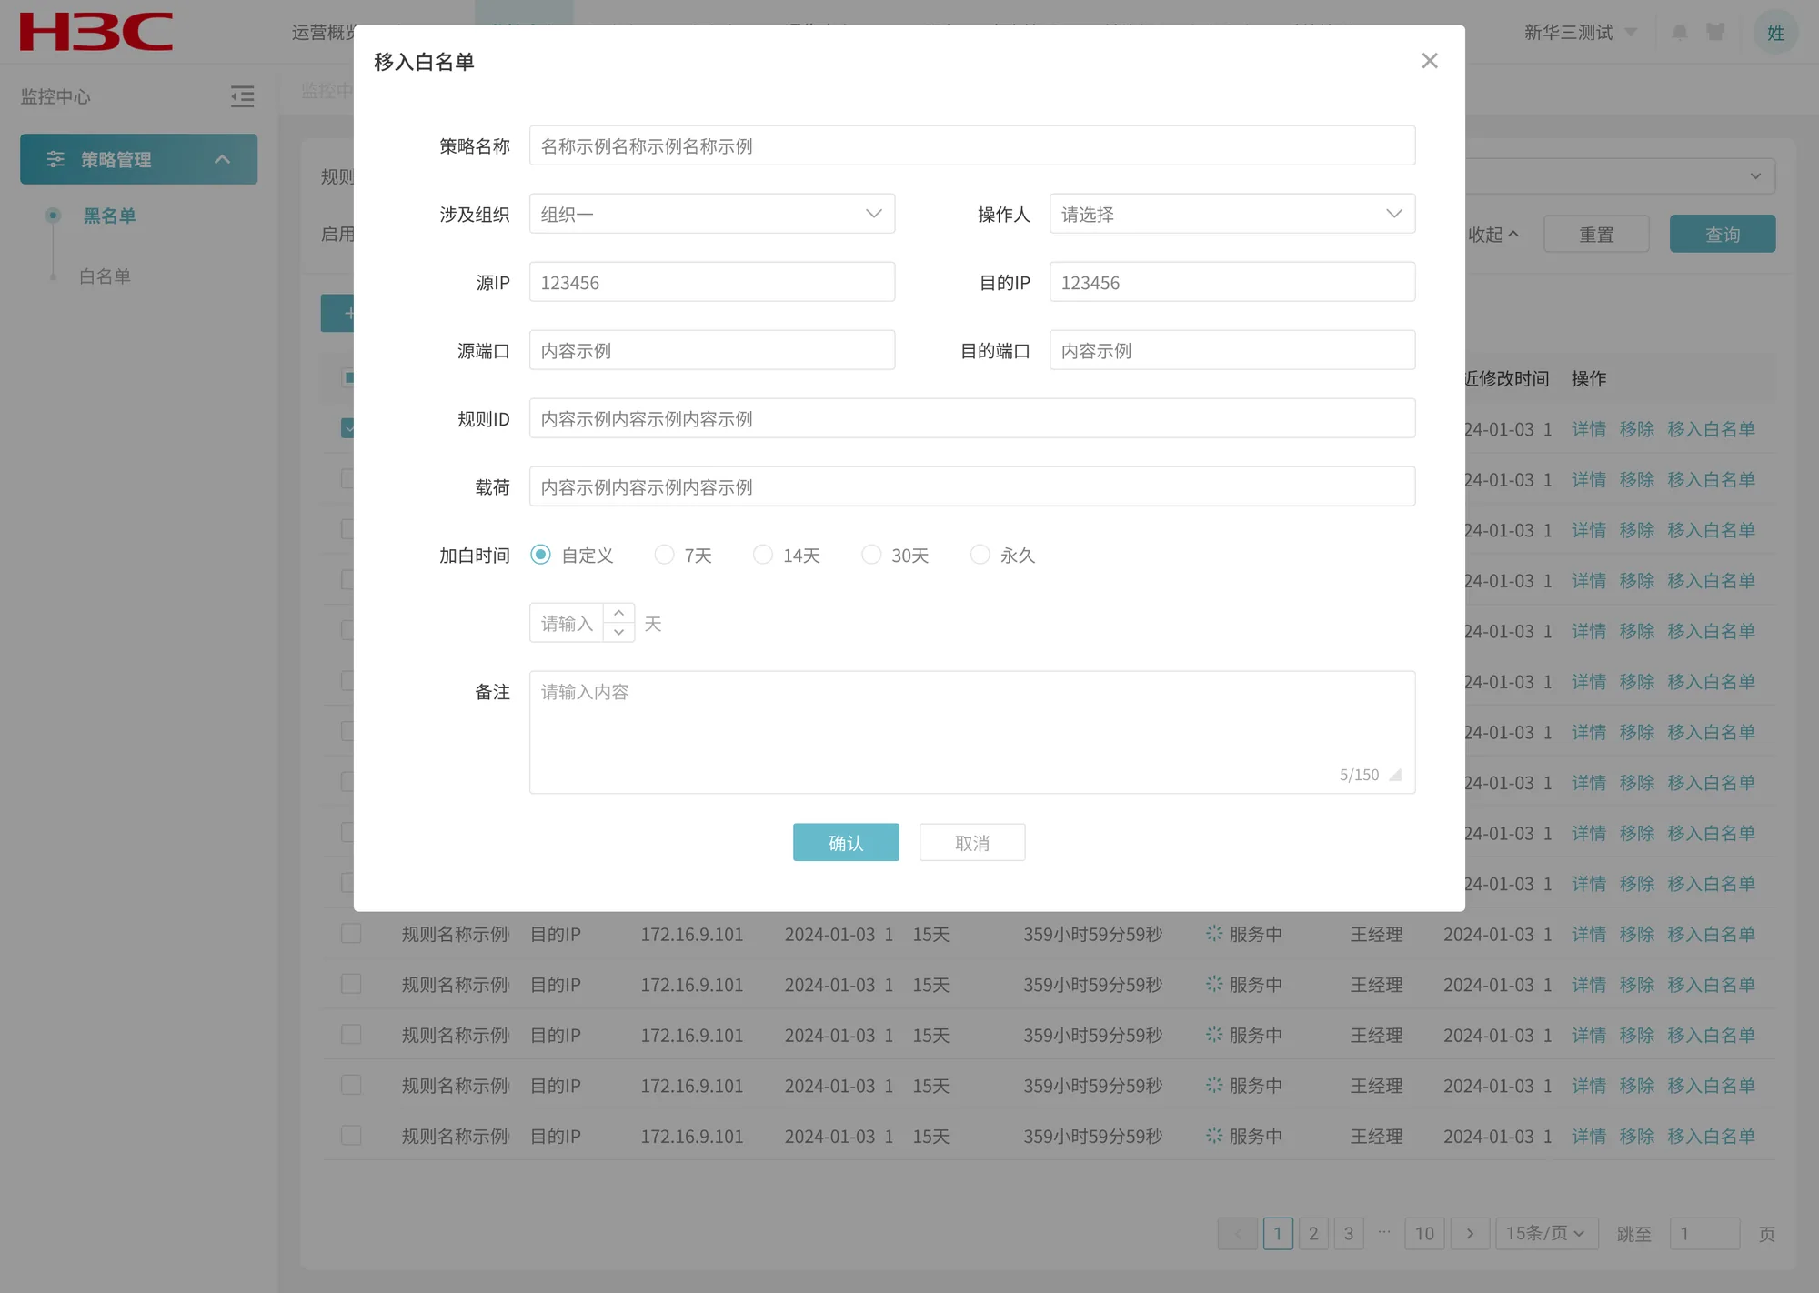Click the user avatar 姓

(1775, 33)
